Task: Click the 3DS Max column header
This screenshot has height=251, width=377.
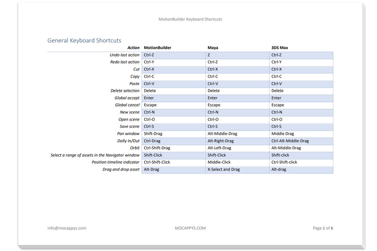Action: pyautogui.click(x=280, y=48)
